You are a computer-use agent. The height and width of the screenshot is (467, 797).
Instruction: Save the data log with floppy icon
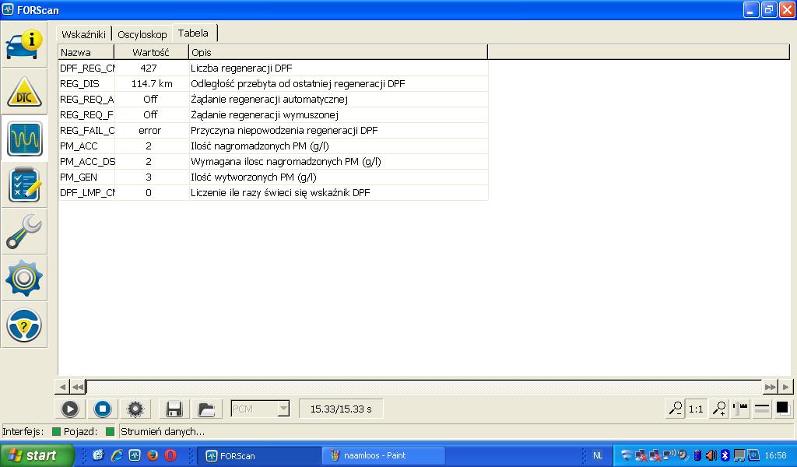[174, 409]
